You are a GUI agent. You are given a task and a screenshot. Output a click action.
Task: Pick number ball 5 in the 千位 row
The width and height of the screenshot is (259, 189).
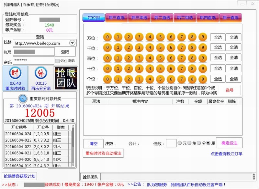click(160, 47)
